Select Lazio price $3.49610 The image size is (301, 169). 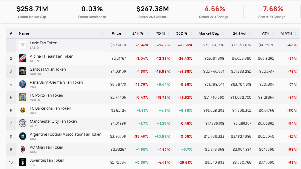(118, 45)
